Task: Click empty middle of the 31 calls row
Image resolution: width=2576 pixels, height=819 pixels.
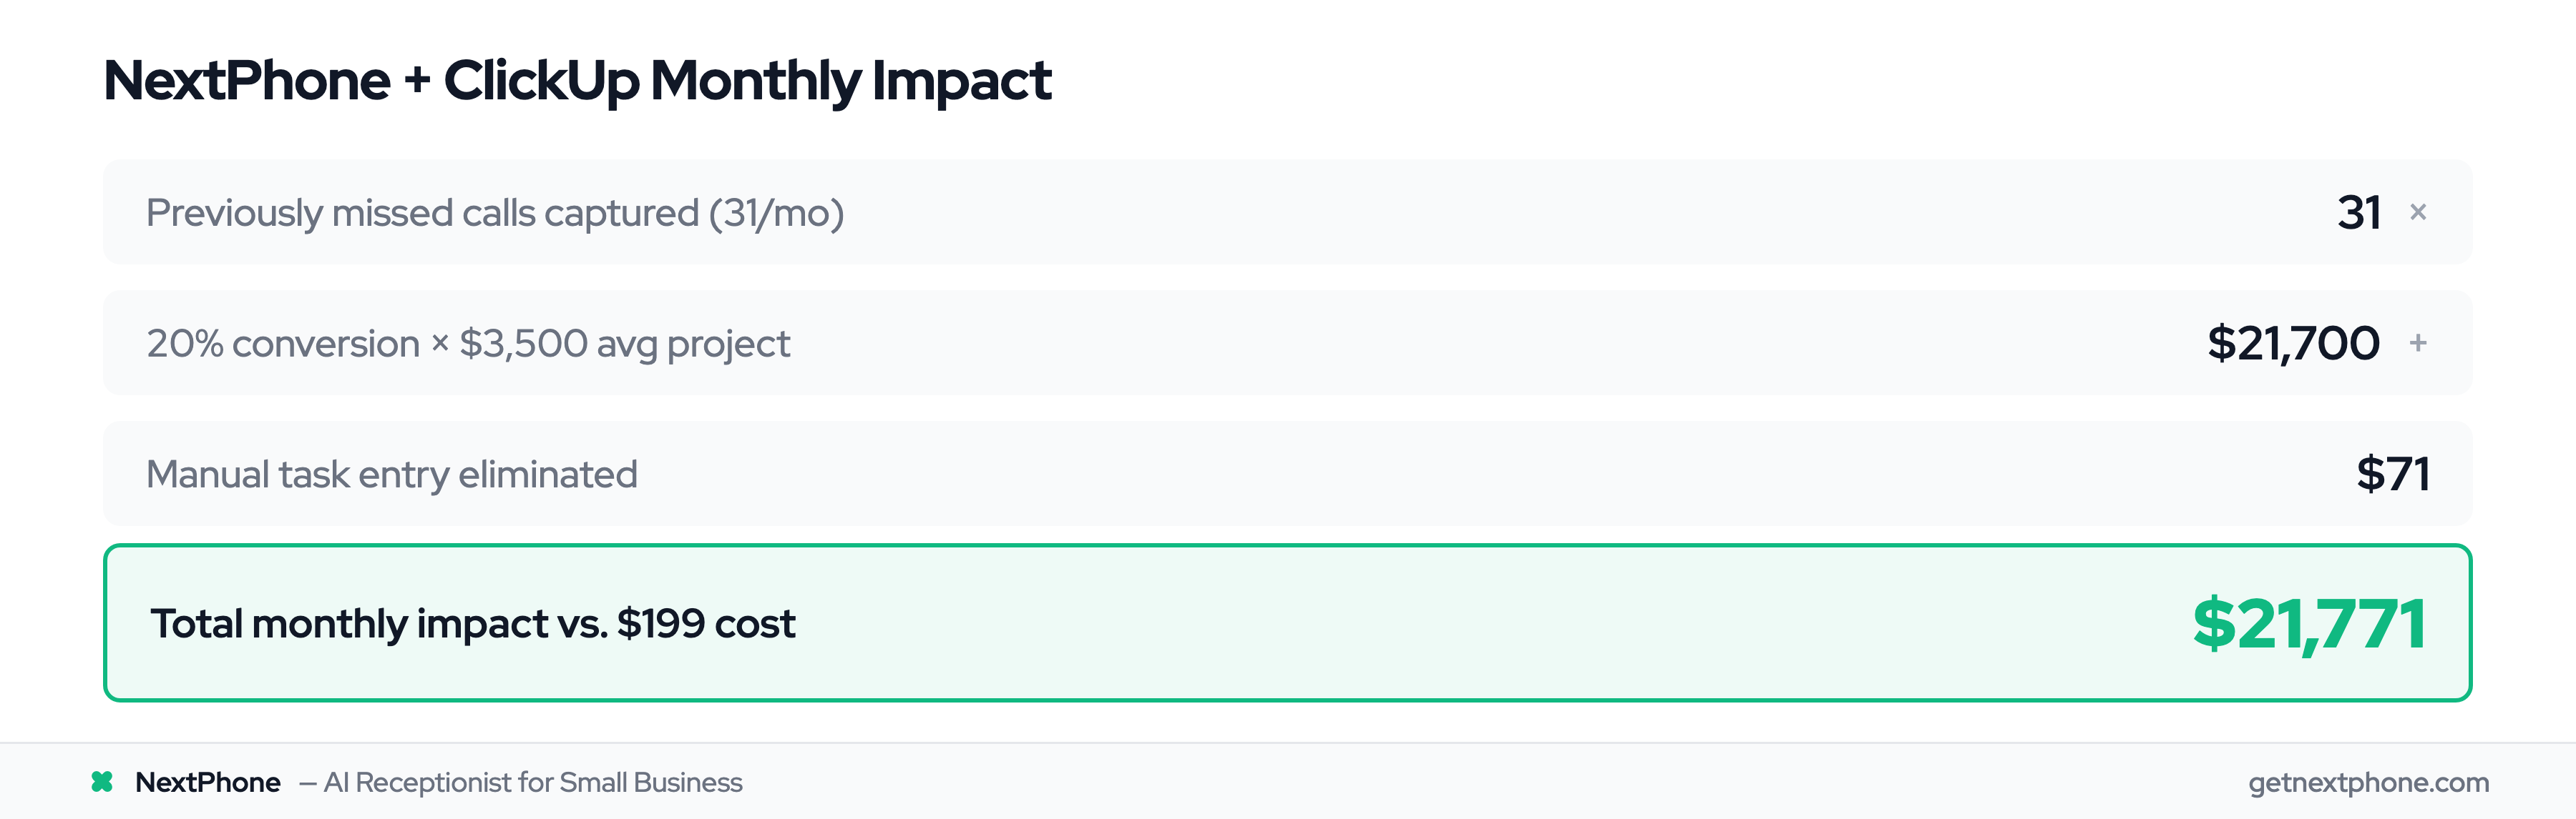Action: (1500, 213)
